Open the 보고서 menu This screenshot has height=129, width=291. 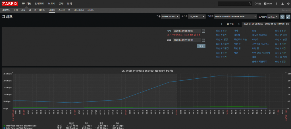pos(51,3)
